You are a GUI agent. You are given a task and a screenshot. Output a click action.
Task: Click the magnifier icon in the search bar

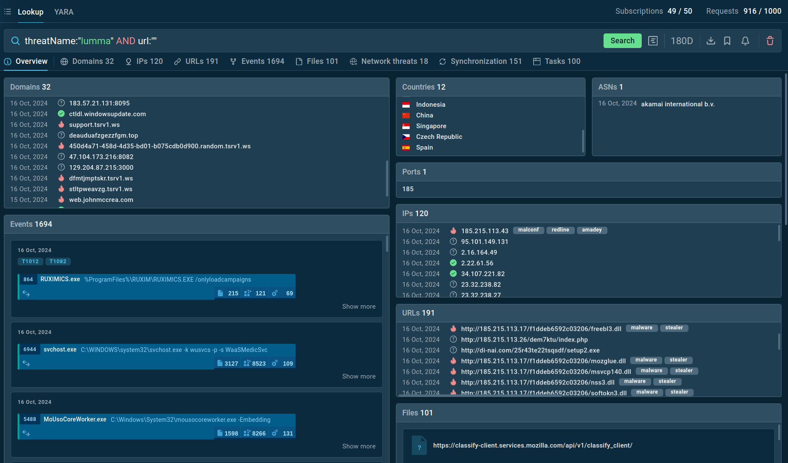point(15,40)
